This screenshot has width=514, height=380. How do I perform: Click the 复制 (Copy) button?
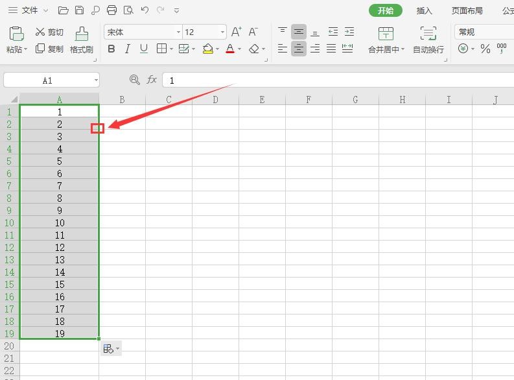49,49
